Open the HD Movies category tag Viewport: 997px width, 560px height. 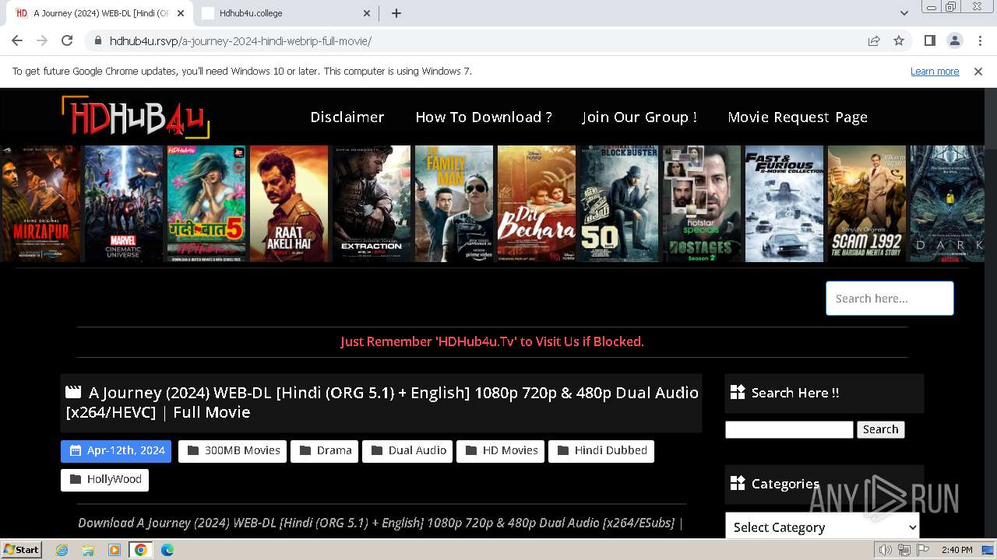pos(501,451)
